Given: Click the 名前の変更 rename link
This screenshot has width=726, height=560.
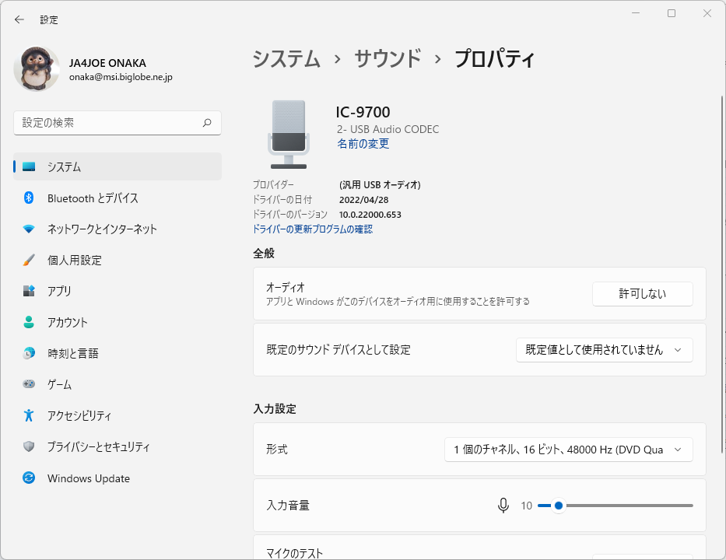Looking at the screenshot, I should 363,144.
